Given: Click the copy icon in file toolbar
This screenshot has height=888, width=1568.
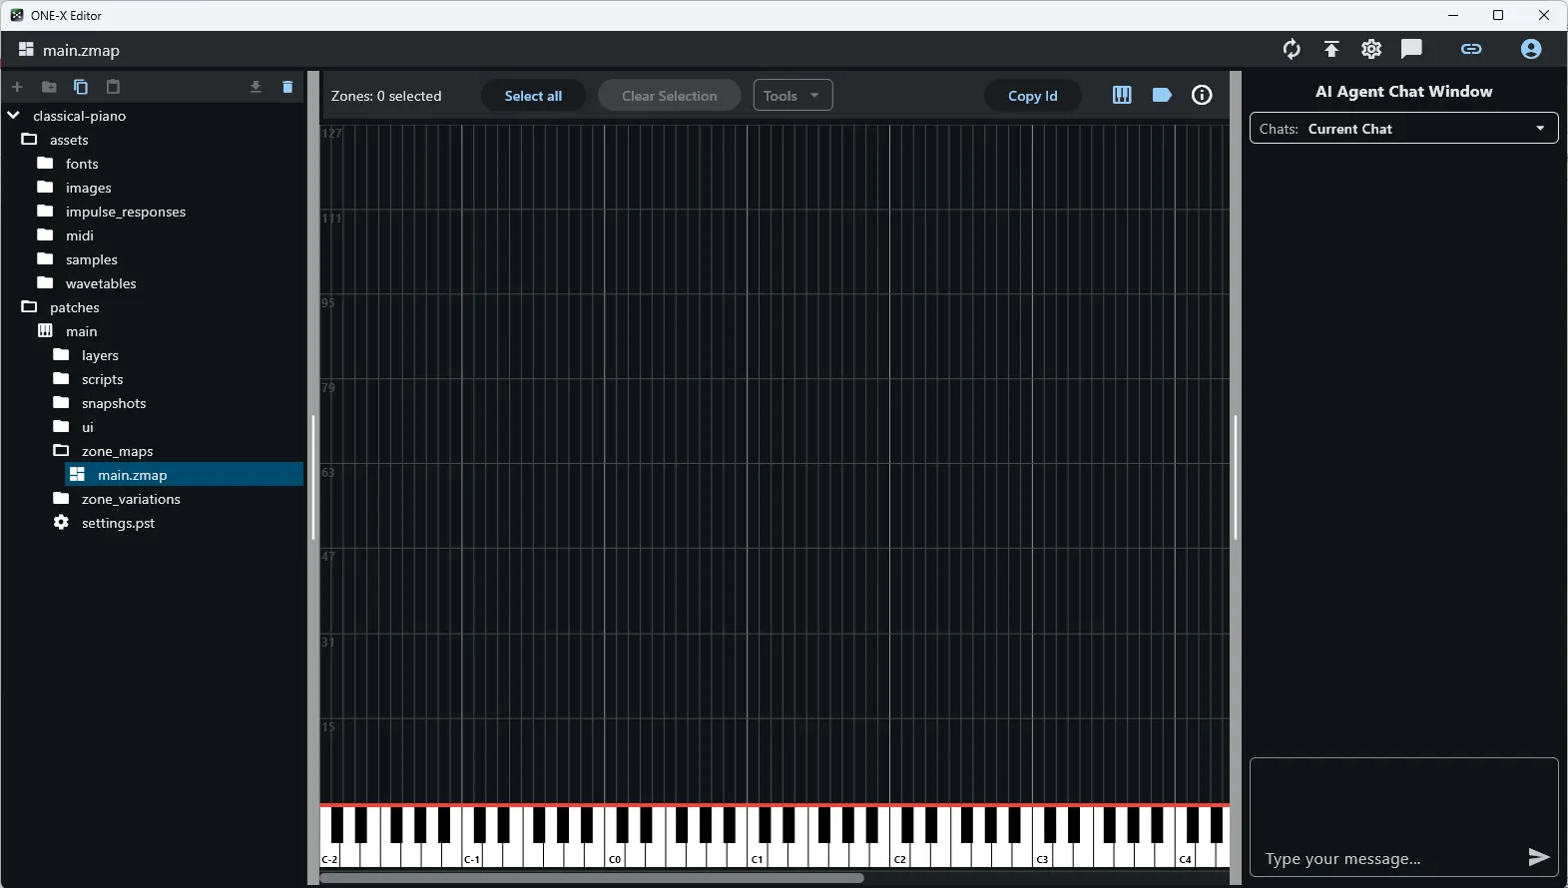Looking at the screenshot, I should [x=81, y=87].
